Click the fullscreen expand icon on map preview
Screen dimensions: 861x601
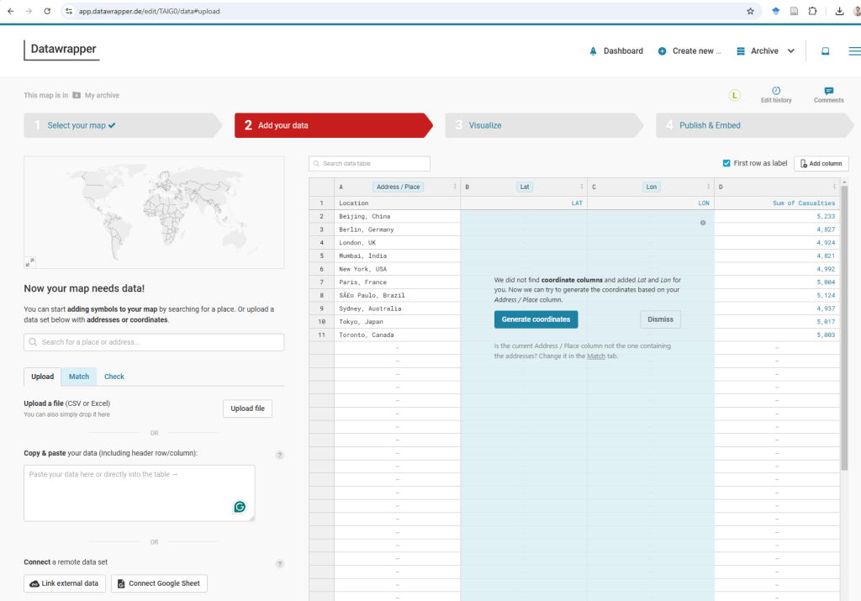(x=31, y=261)
